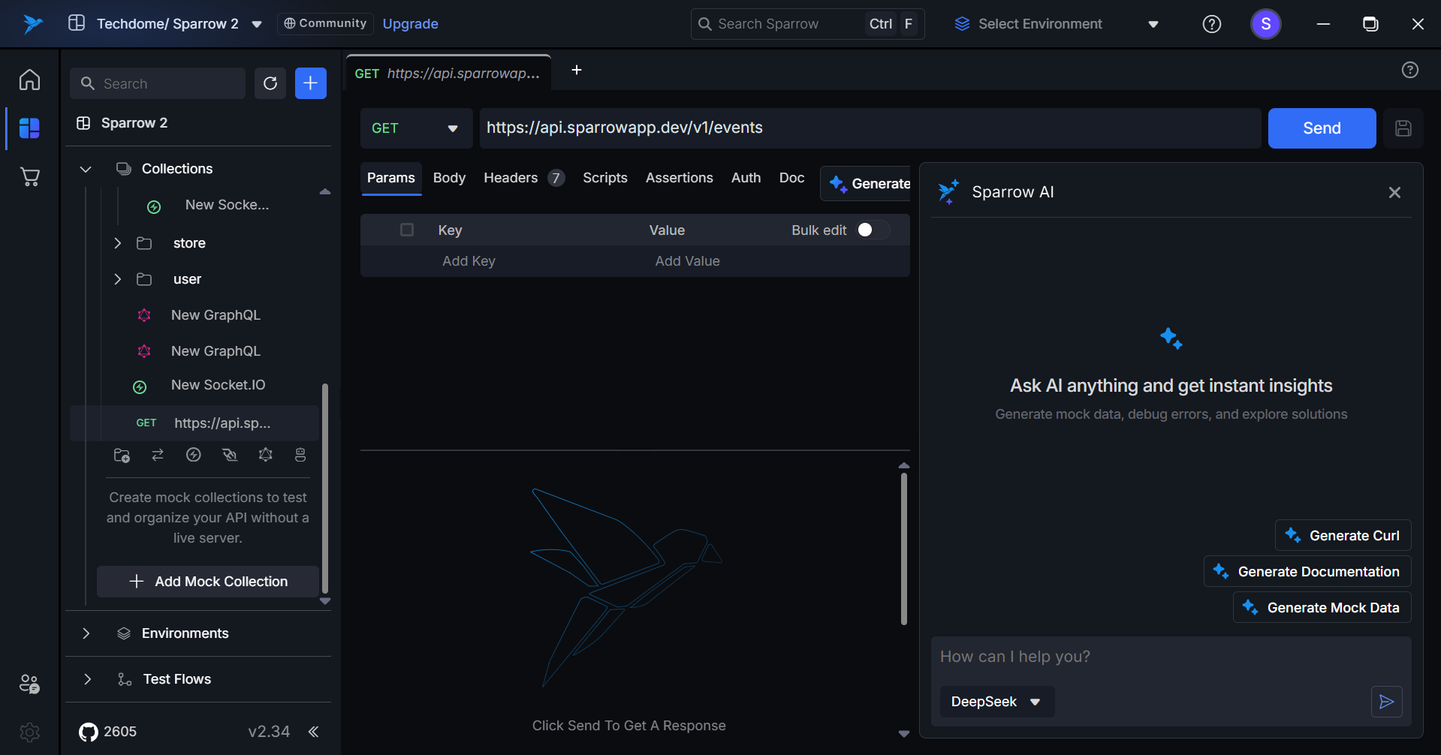The image size is (1441, 755).
Task: Open the settings gear icon
Action: pyautogui.click(x=29, y=732)
